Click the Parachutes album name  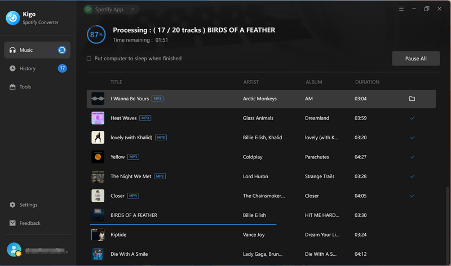point(317,157)
